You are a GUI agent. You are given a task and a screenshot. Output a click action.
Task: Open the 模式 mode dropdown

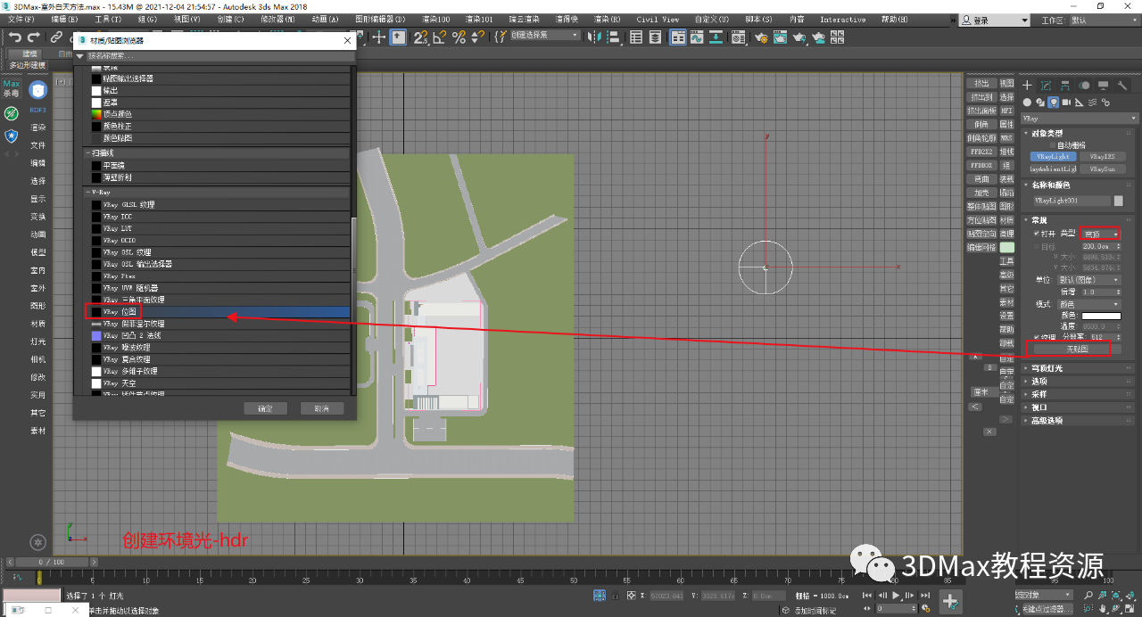(1090, 304)
